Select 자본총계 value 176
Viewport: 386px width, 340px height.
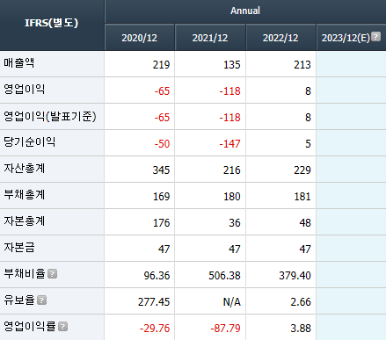(x=161, y=223)
